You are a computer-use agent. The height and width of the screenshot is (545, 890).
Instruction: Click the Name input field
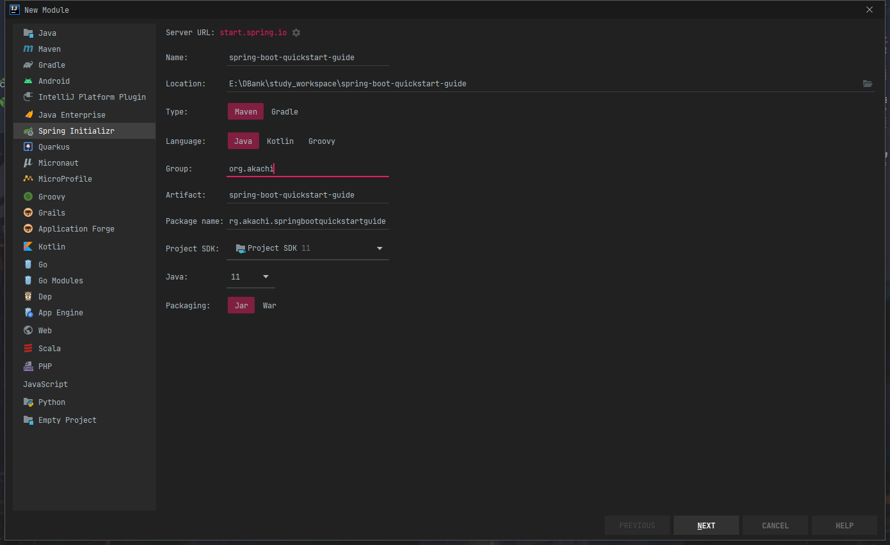point(308,57)
